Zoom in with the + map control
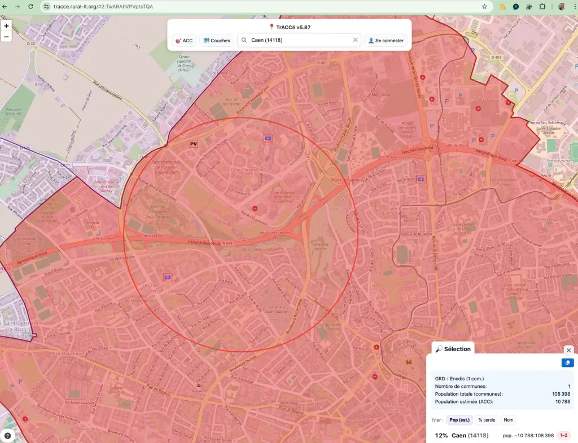Image resolution: width=578 pixels, height=443 pixels. (x=6, y=25)
